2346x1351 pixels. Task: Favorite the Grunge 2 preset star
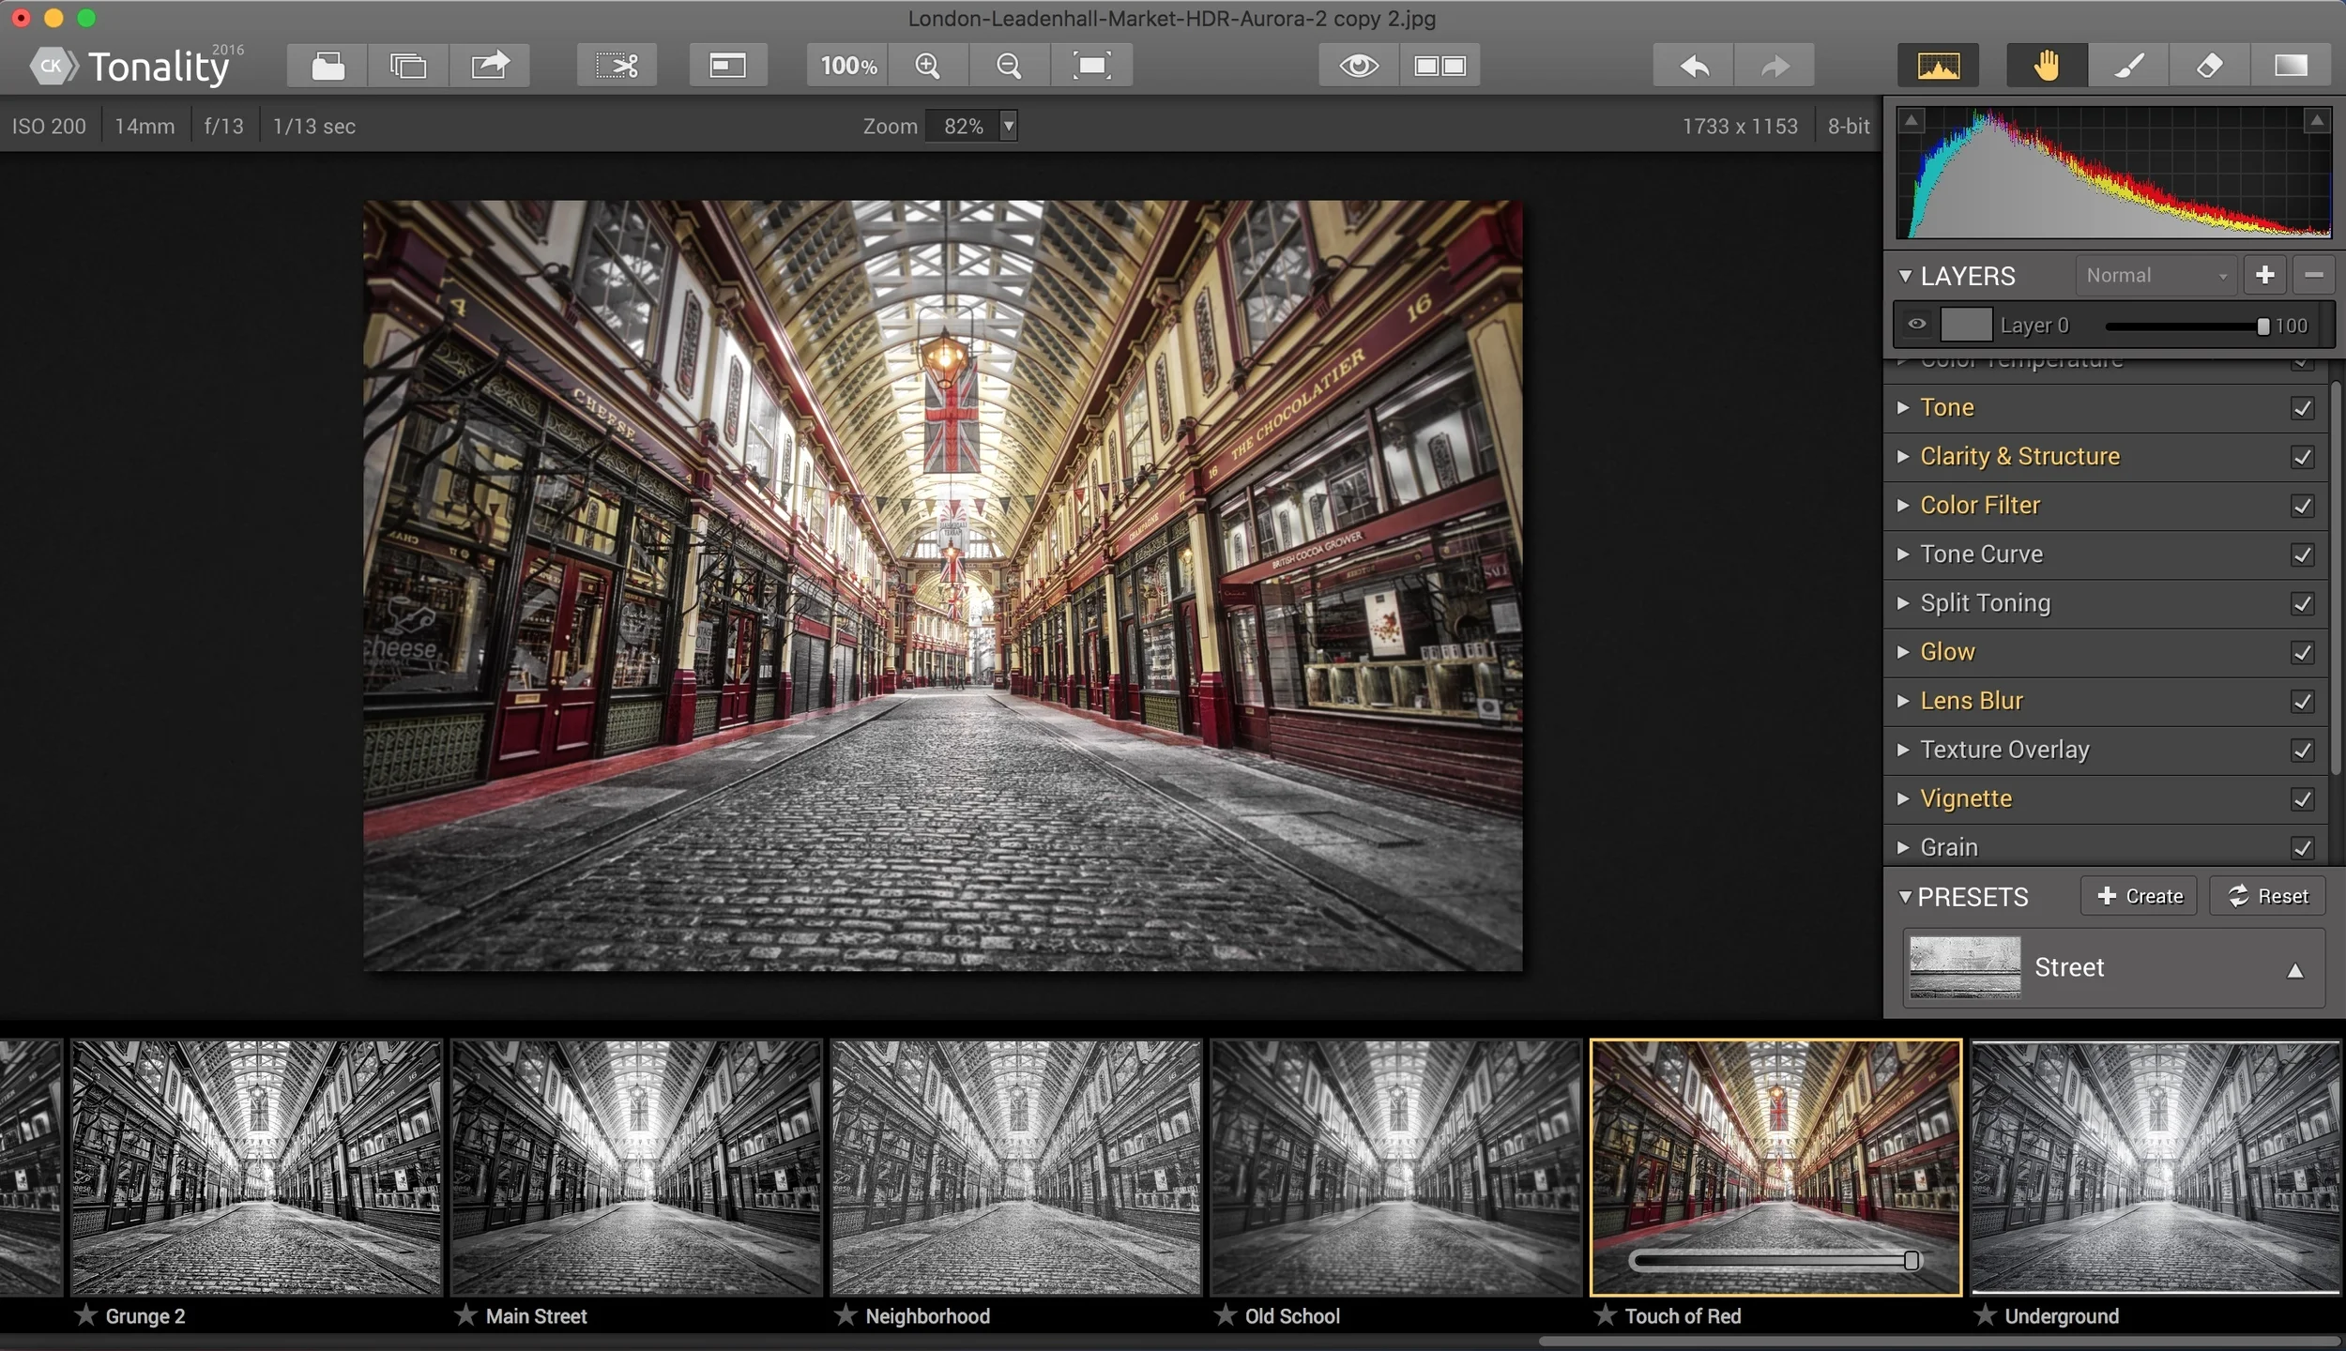click(x=86, y=1315)
